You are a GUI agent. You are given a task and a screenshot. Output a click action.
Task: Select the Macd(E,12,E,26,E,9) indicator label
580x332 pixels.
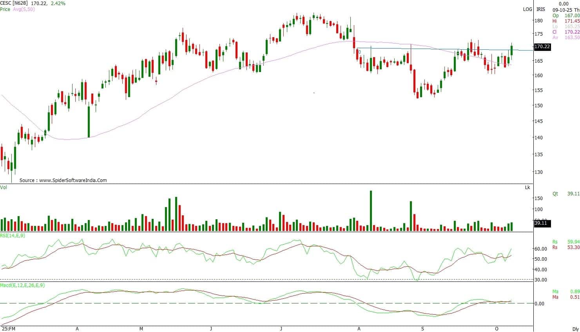click(22, 285)
